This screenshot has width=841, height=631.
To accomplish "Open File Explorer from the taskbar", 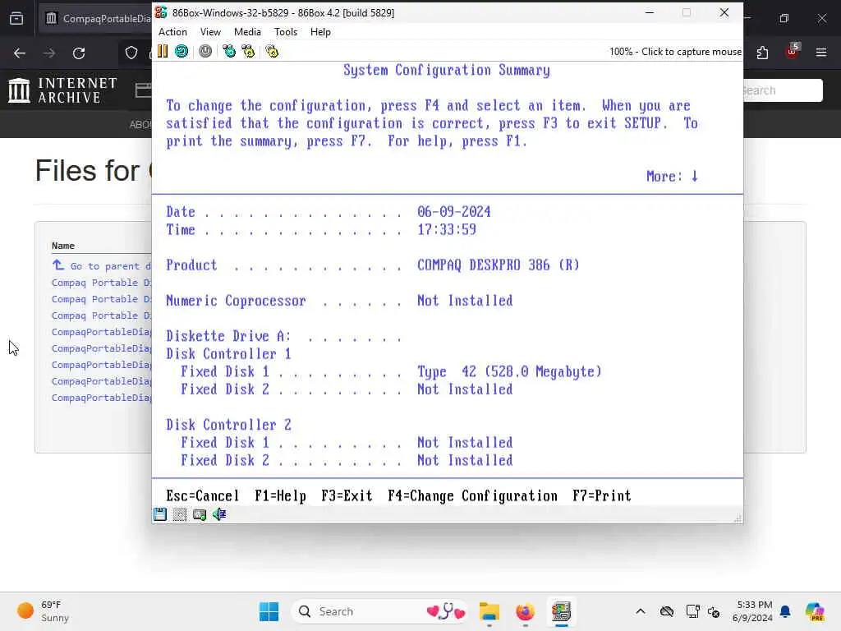I will tap(489, 611).
